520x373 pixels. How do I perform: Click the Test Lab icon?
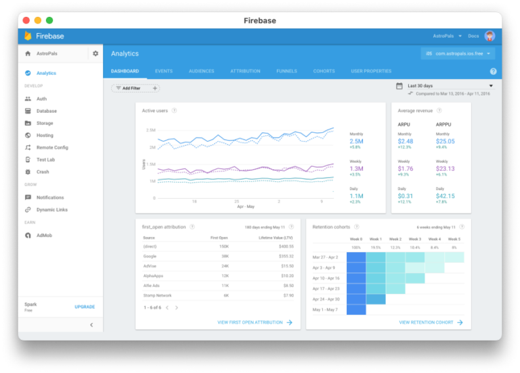click(x=28, y=159)
